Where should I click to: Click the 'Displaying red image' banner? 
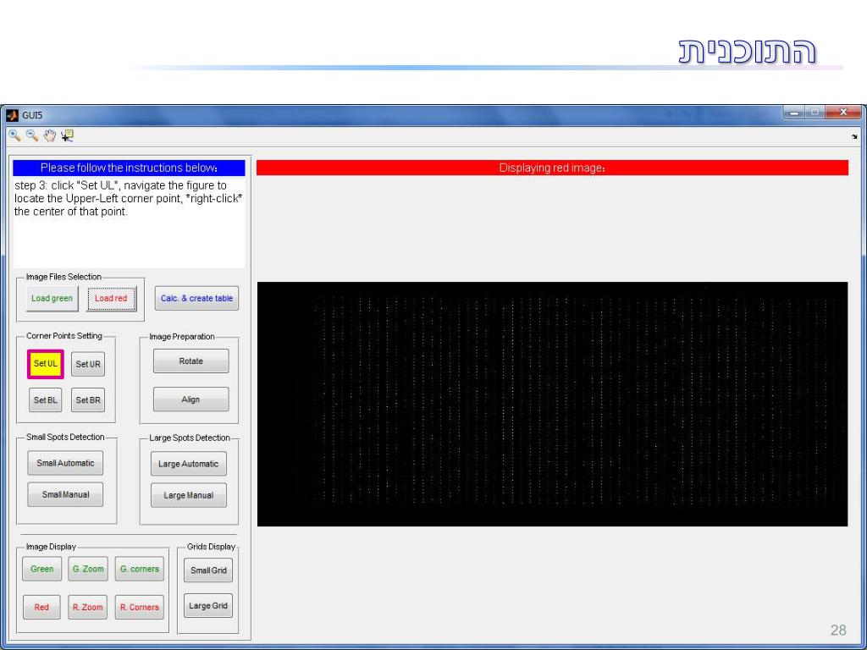(x=552, y=168)
